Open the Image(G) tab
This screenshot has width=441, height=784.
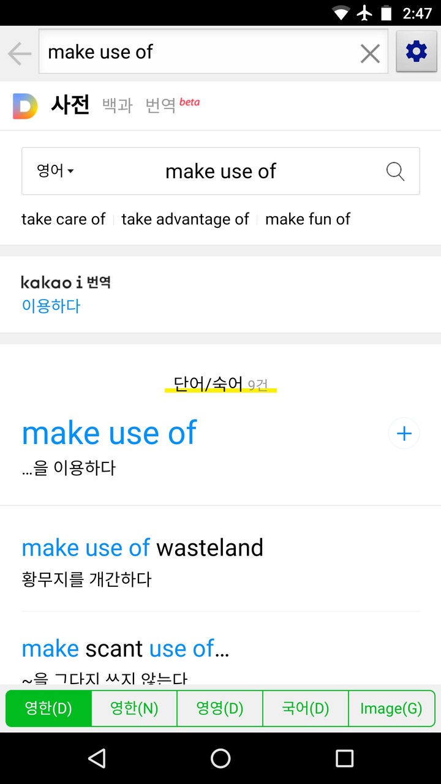pos(391,708)
